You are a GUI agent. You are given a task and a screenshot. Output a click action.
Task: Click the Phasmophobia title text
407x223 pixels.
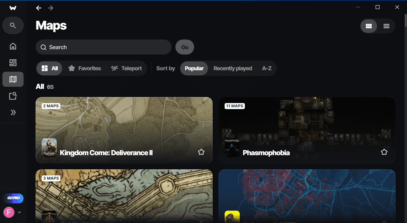click(266, 153)
